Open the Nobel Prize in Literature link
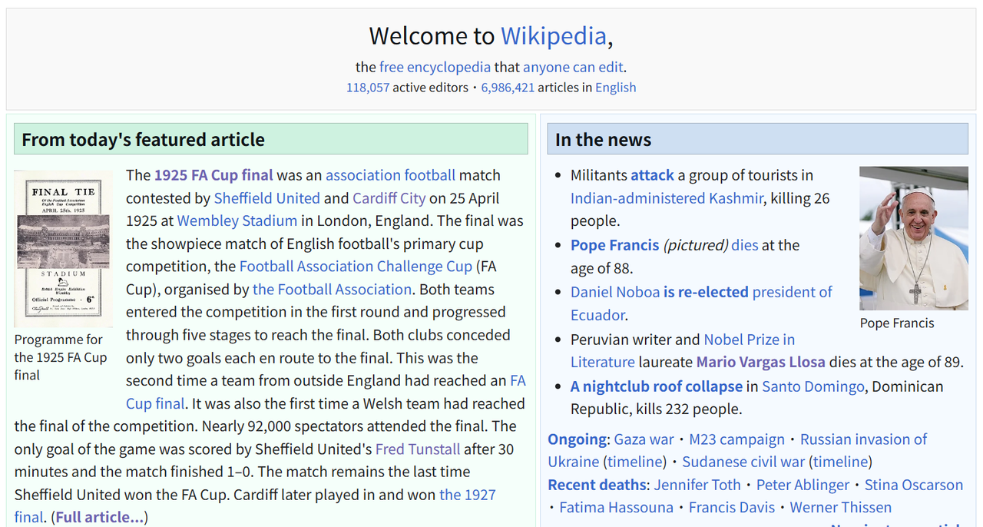Screen dimensions: 983x527 (x=749, y=340)
